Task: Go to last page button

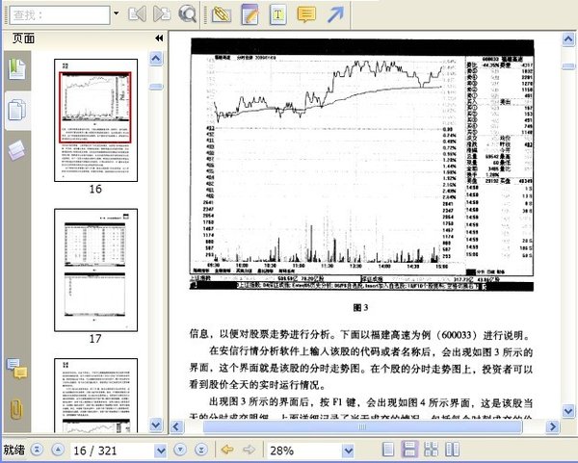Action: 201,450
